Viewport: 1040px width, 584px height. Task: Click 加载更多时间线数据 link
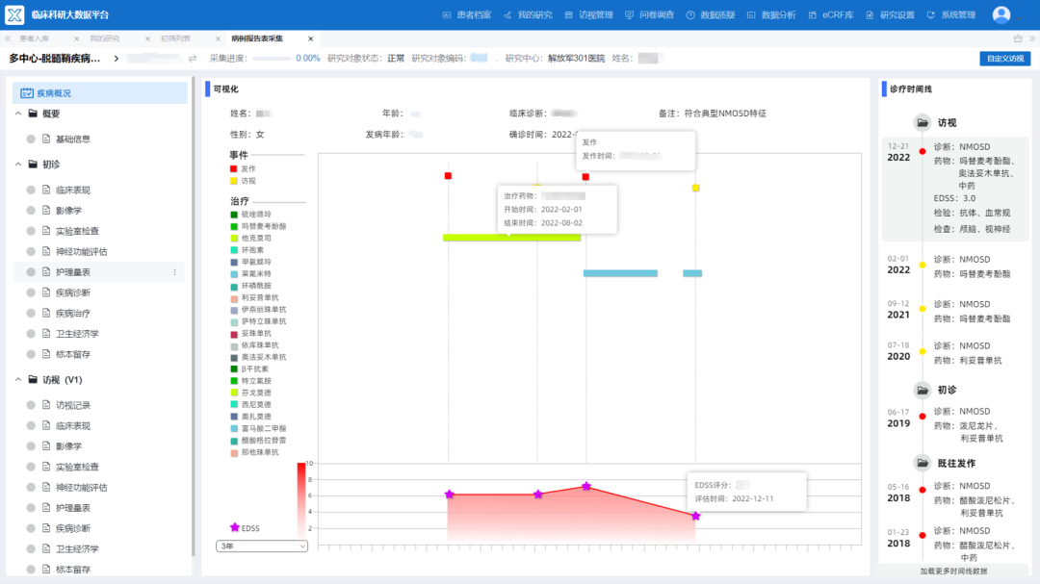[x=953, y=571]
